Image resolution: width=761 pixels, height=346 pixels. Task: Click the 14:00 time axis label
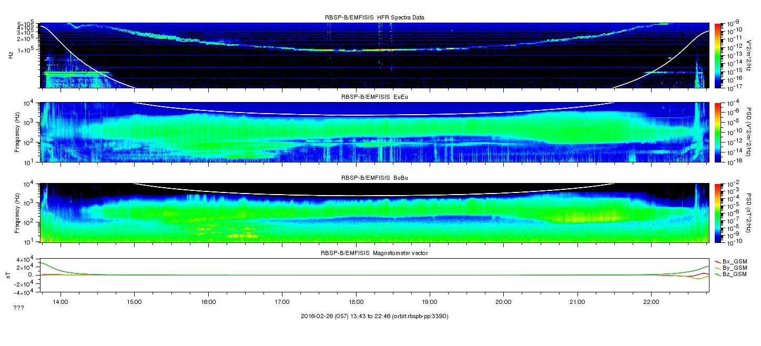click(60, 302)
